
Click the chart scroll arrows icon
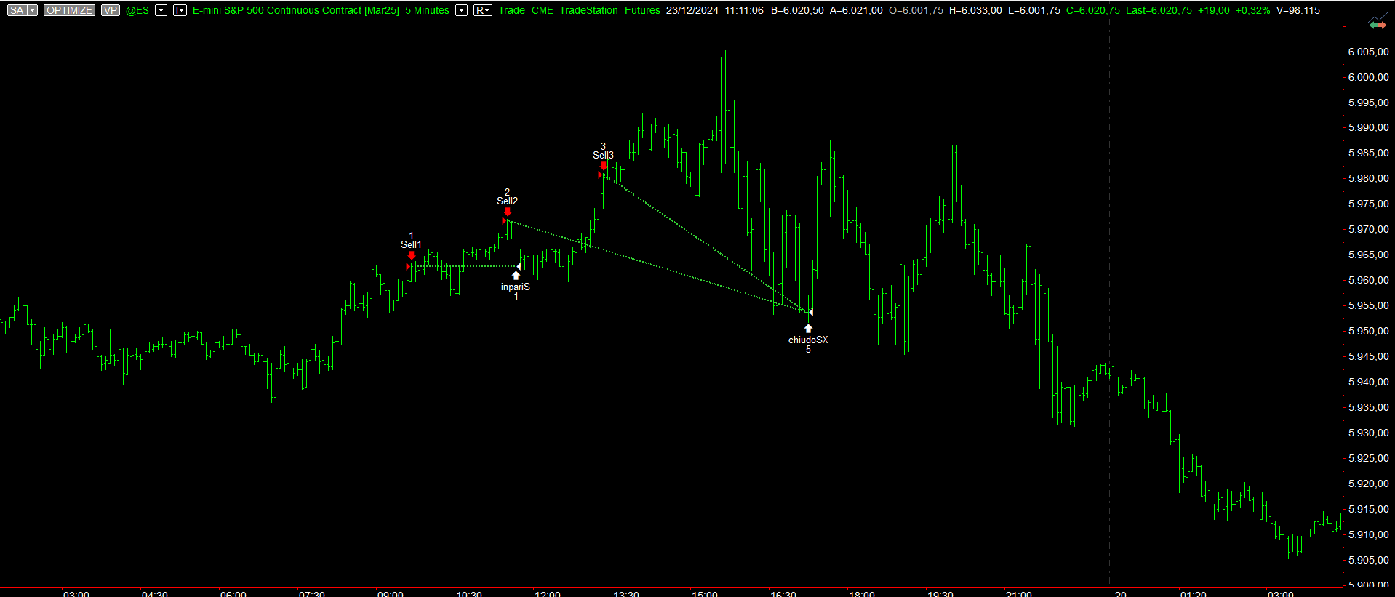pos(1377,25)
